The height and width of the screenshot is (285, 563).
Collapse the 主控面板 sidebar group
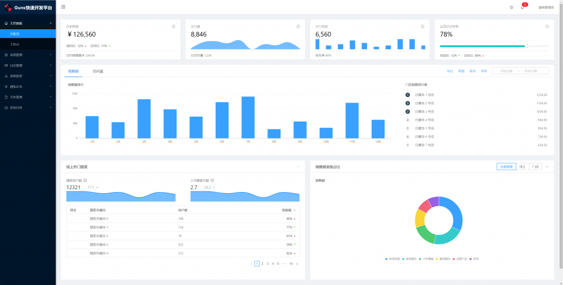28,23
